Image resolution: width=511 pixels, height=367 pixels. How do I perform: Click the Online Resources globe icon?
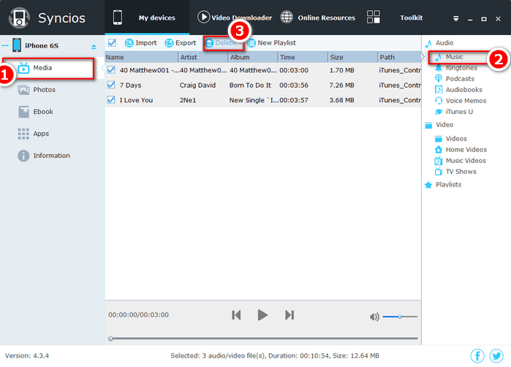[287, 17]
